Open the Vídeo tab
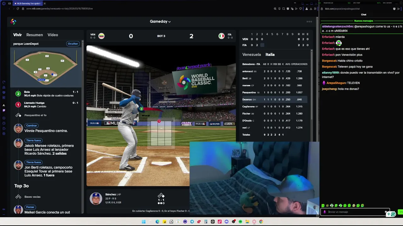Image resolution: width=403 pixels, height=226 pixels. point(53,35)
